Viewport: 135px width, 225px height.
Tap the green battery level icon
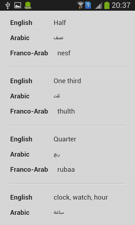point(107,5)
